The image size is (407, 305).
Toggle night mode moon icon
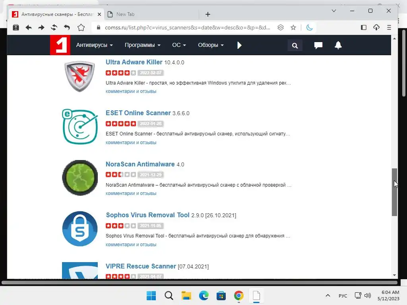pyautogui.click(x=309, y=27)
